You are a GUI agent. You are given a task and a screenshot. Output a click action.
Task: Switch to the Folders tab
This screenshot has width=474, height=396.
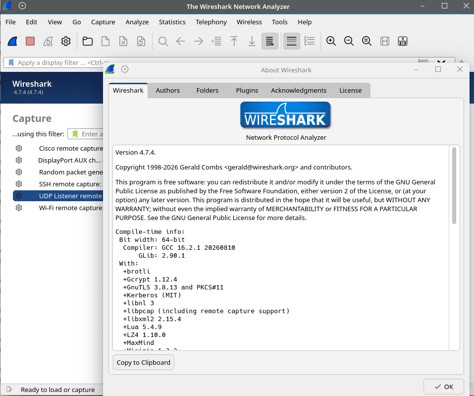(208, 91)
